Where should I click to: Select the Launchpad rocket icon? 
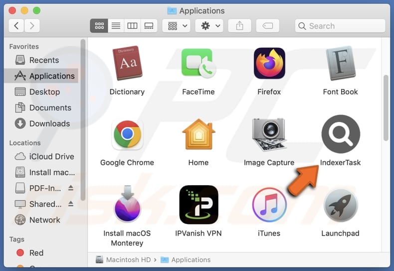pos(341,205)
